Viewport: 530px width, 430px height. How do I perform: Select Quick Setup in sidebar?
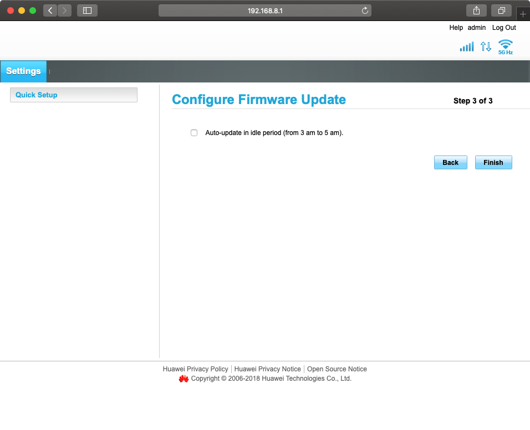[x=73, y=95]
